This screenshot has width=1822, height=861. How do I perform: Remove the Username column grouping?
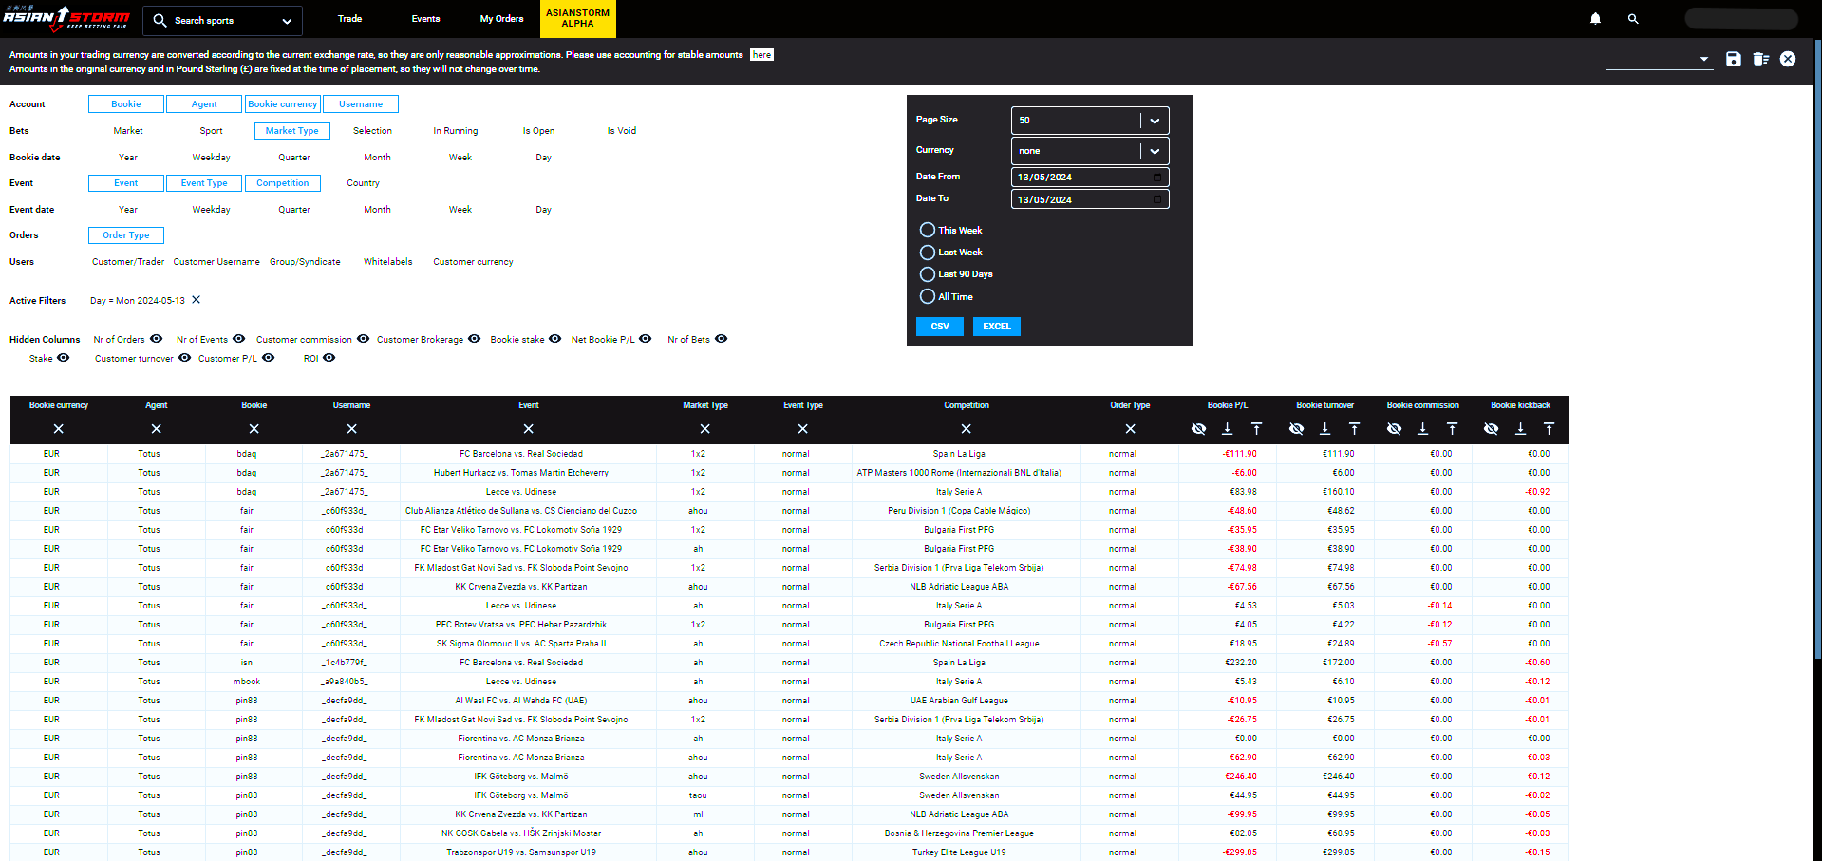pyautogui.click(x=351, y=429)
